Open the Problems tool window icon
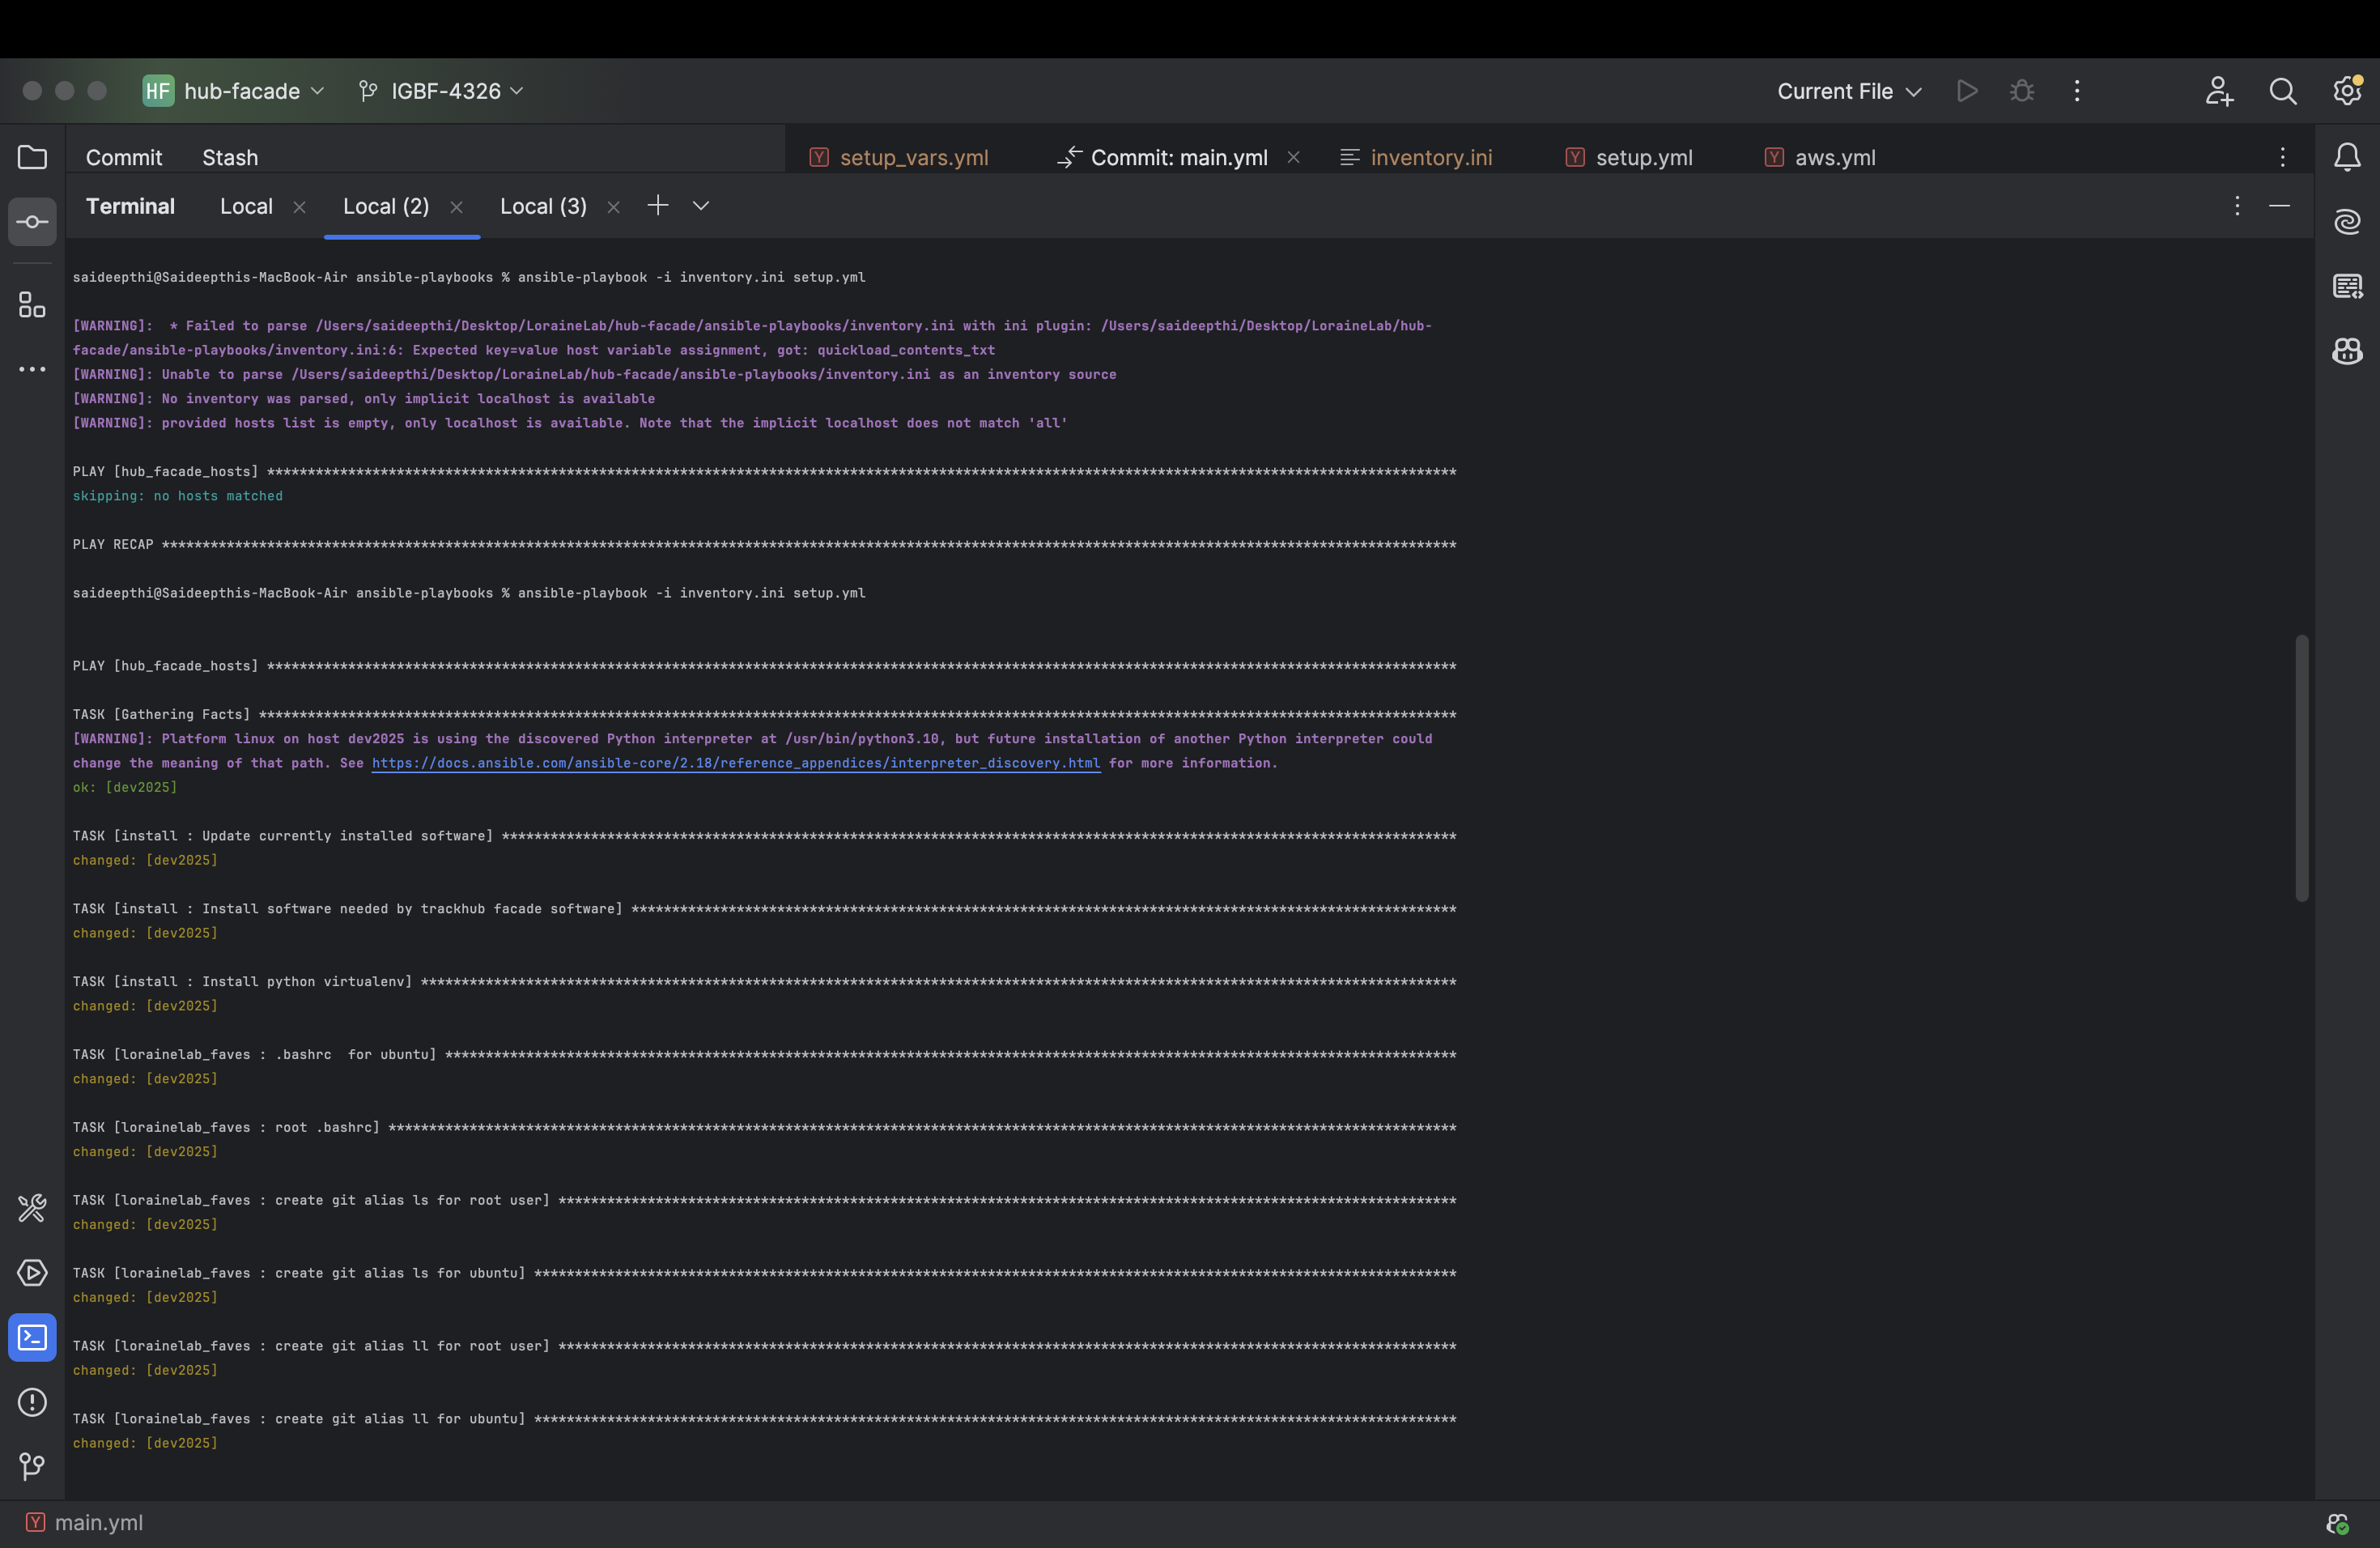2380x1548 pixels. click(32, 1402)
